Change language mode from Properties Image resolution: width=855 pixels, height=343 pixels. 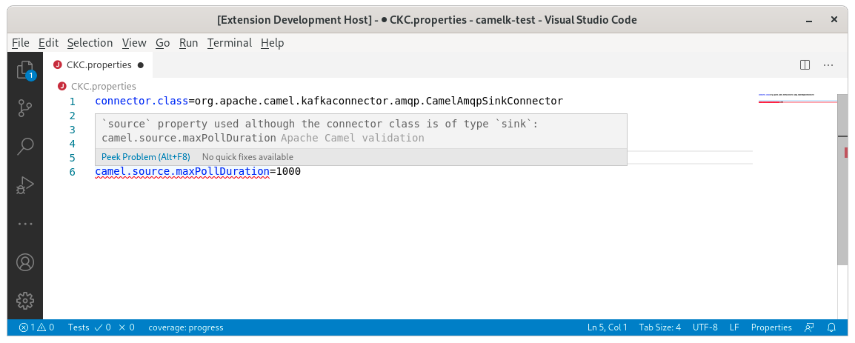pyautogui.click(x=771, y=327)
